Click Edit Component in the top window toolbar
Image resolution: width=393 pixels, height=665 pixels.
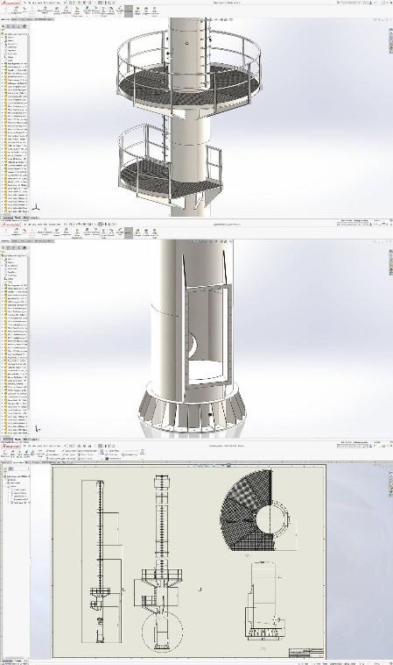click(6, 11)
